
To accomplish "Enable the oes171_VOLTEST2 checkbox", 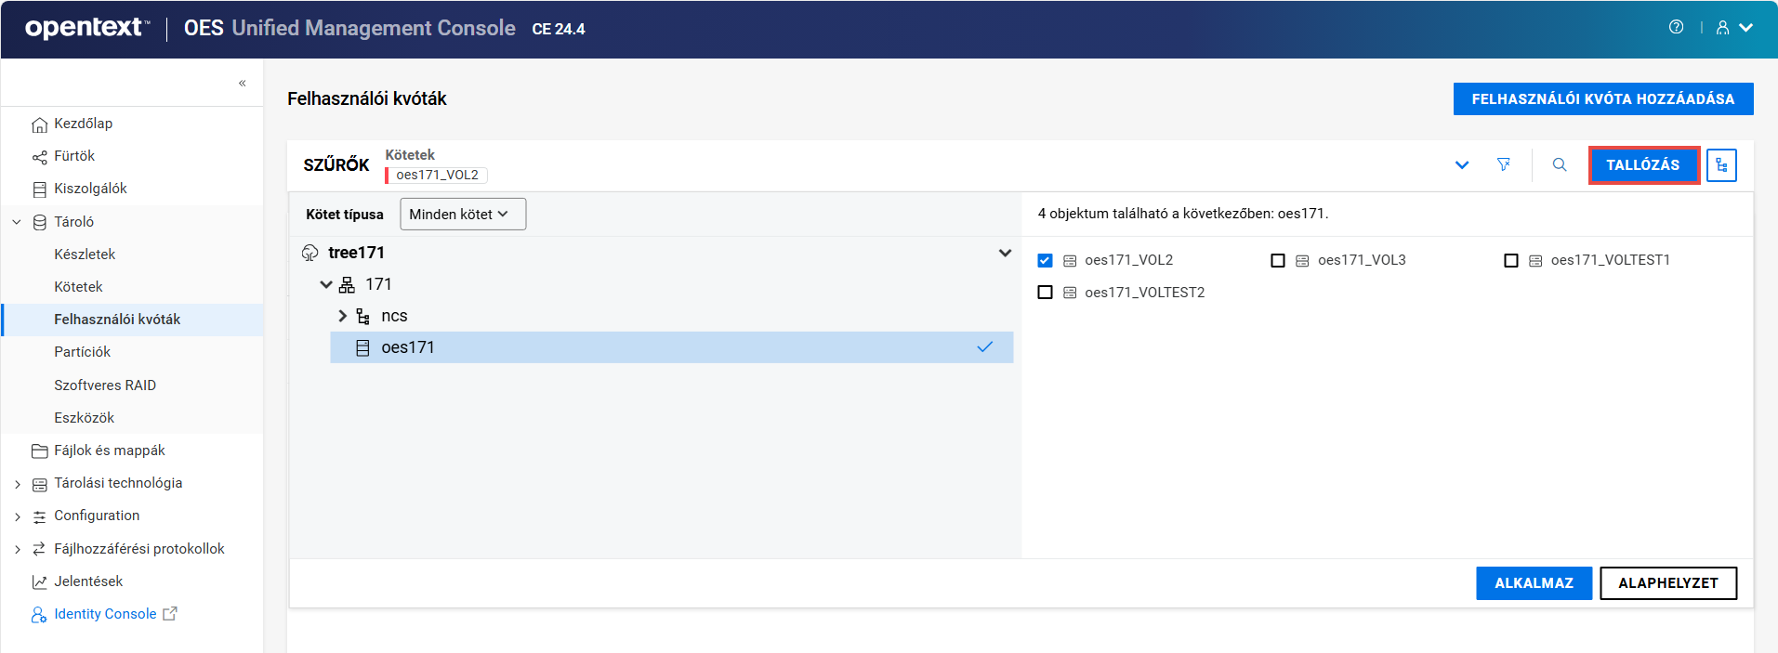I will 1045,293.
